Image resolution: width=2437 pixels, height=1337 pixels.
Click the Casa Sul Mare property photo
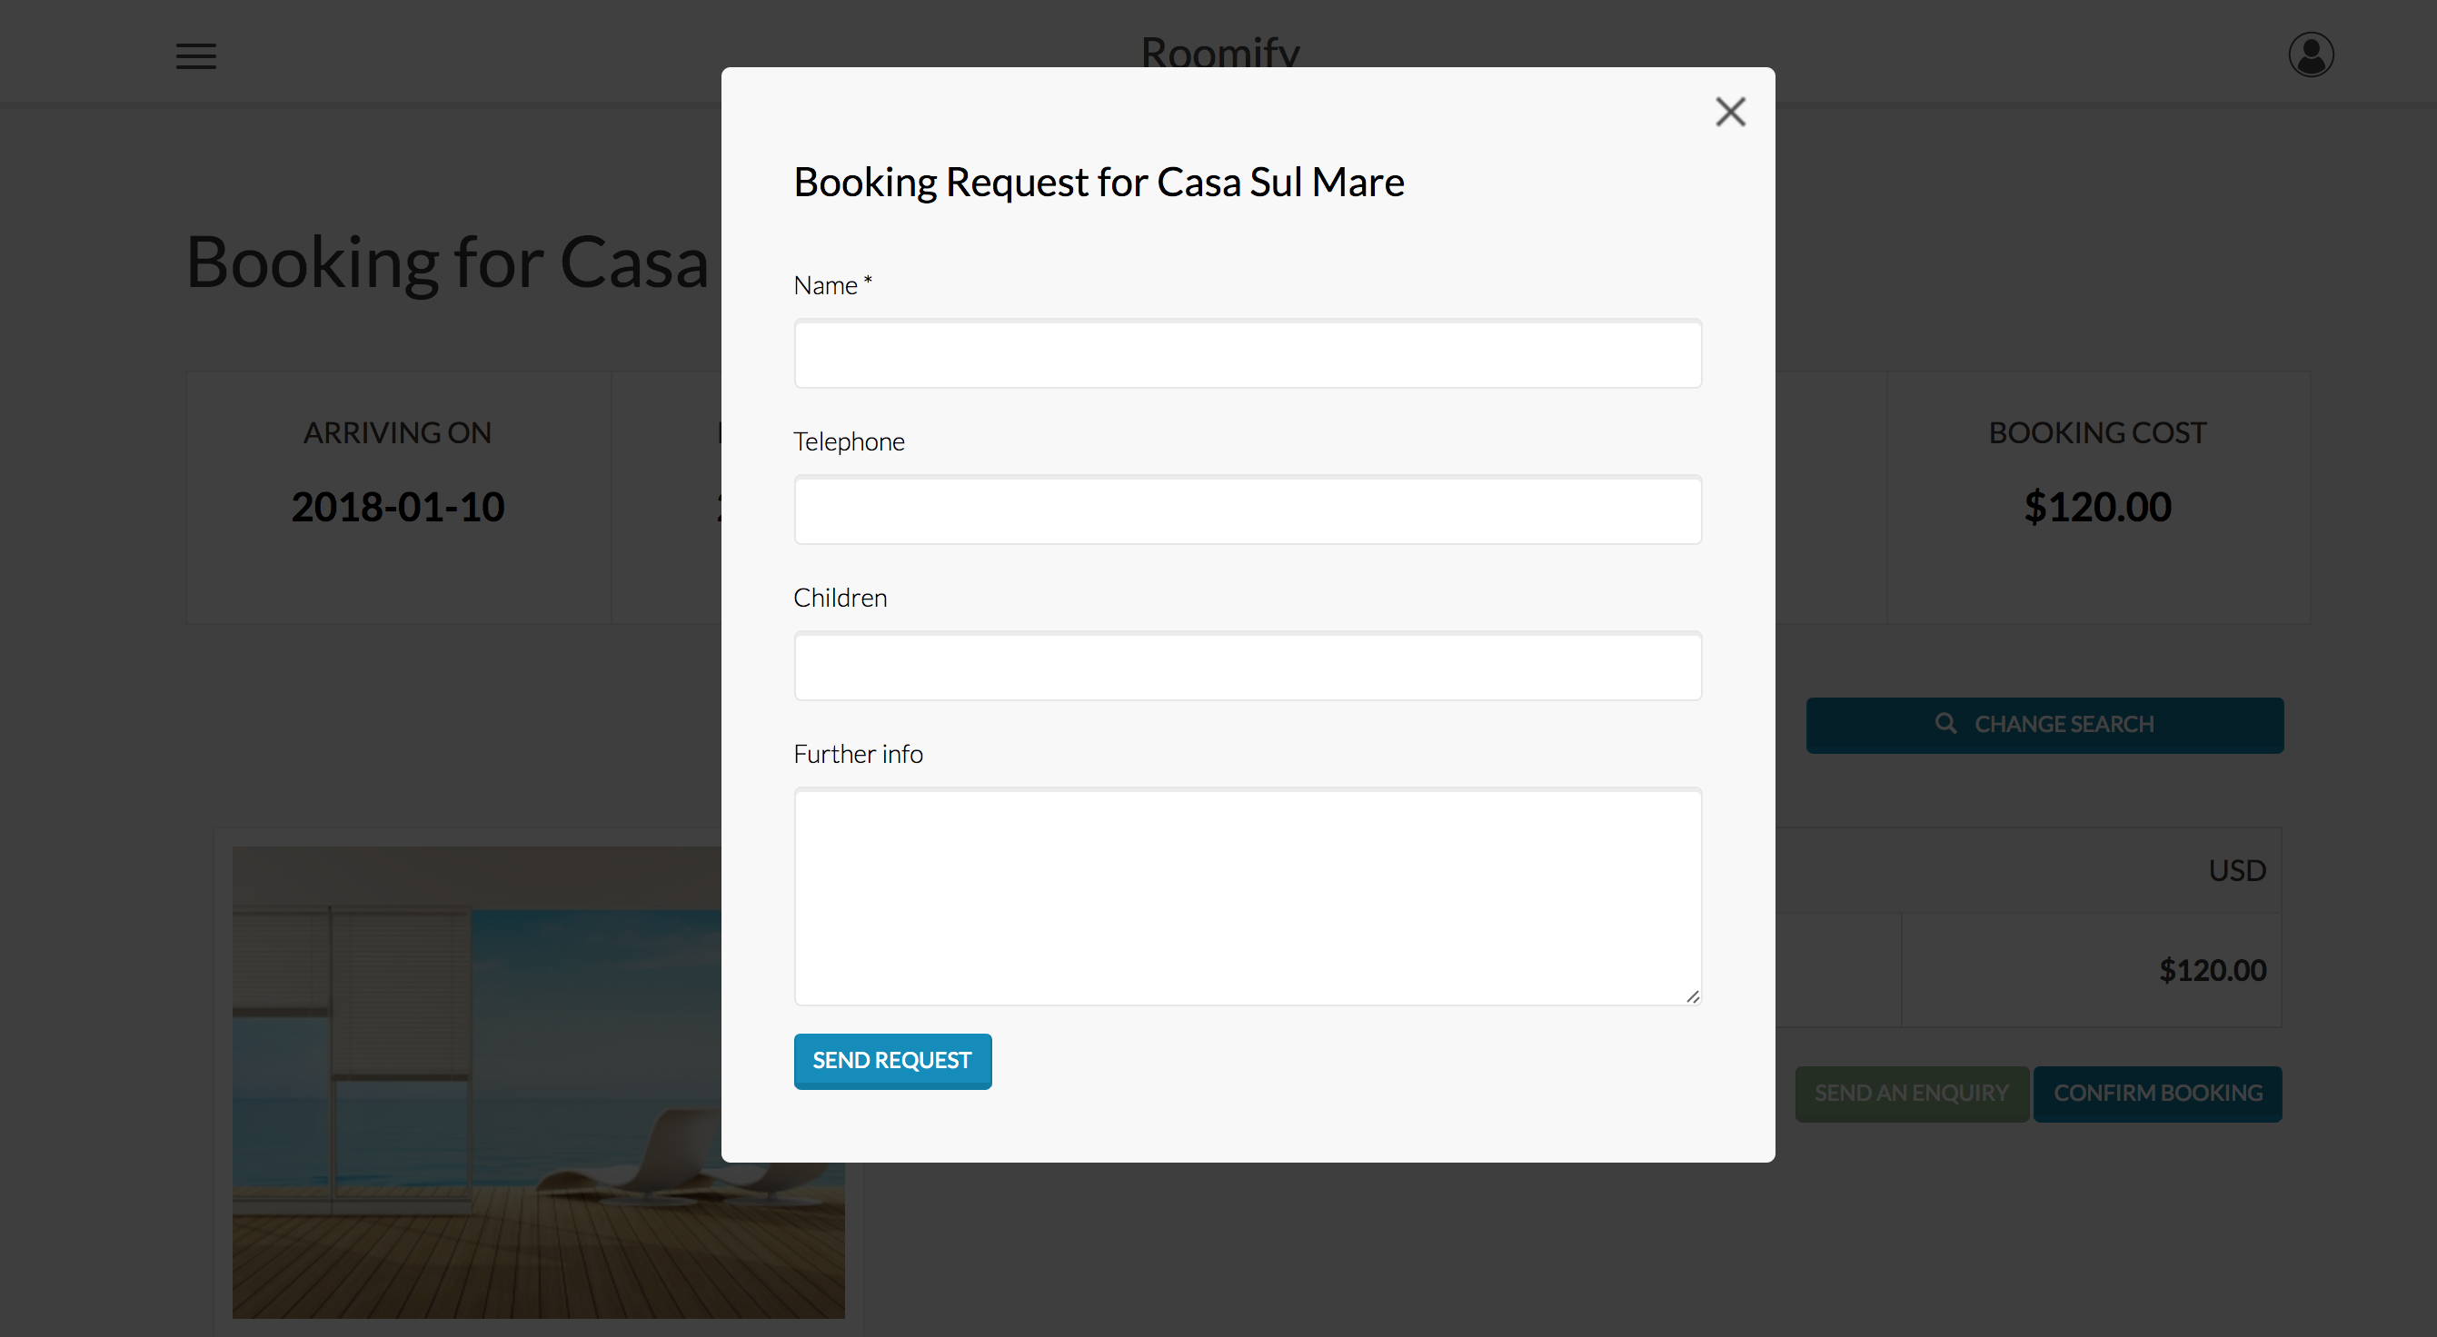coord(538,1082)
